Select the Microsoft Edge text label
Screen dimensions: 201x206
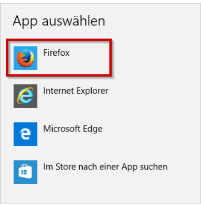point(73,129)
